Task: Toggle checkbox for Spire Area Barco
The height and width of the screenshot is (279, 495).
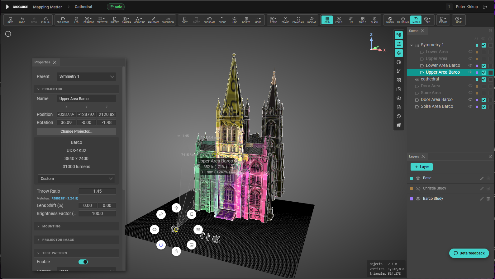Action: (x=484, y=107)
